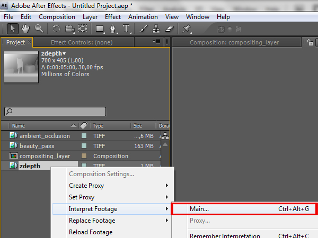Open the Project panel options menu
The image size is (318, 238).
coord(156,42)
